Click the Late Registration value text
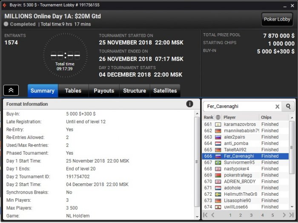The image size is (298, 223). [x=86, y=122]
